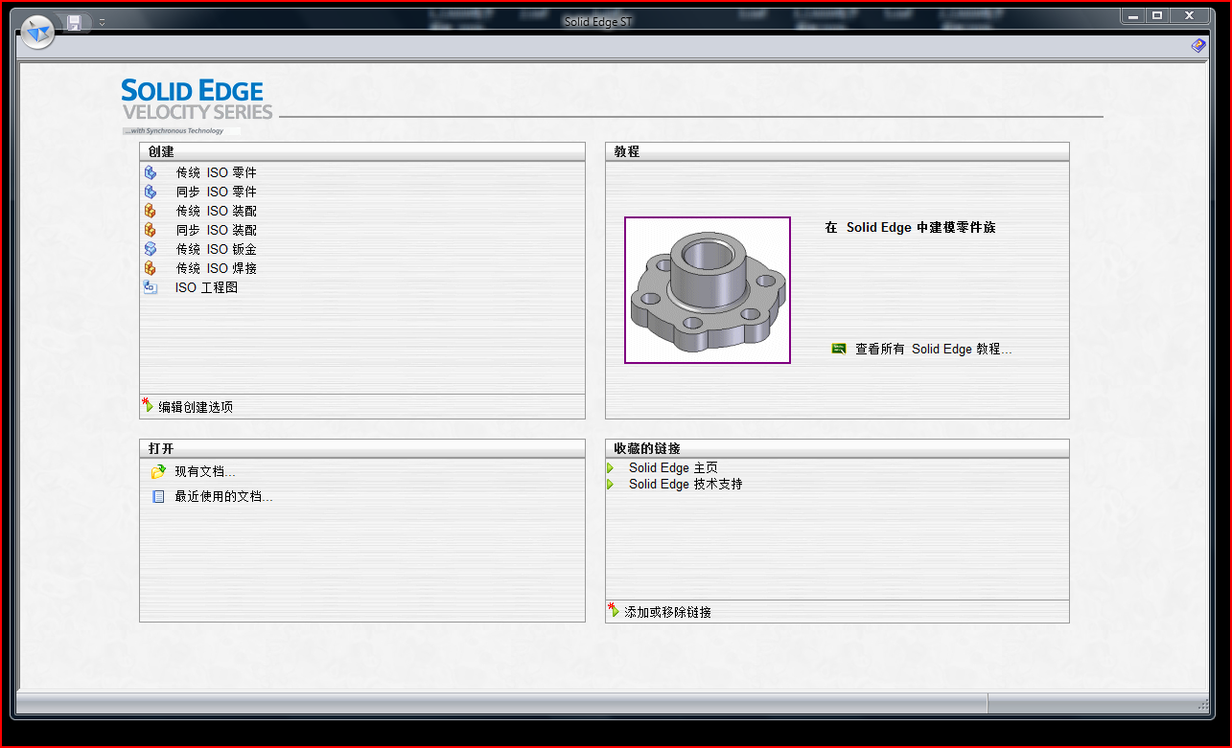1232x748 pixels.
Task: Click the icon beside 同步 ISO 零件
Action: (x=151, y=192)
